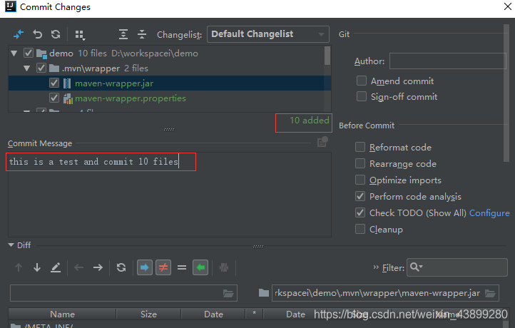Enable Sign-off commit
The height and width of the screenshot is (328, 515).
362,96
